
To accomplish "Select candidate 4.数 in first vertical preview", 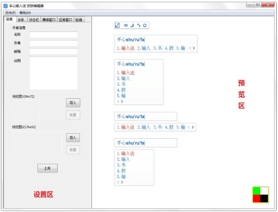I will [x=121, y=90].
